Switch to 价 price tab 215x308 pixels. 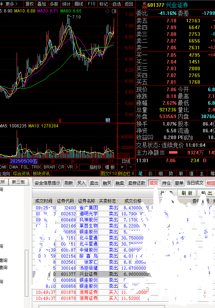coord(151,174)
